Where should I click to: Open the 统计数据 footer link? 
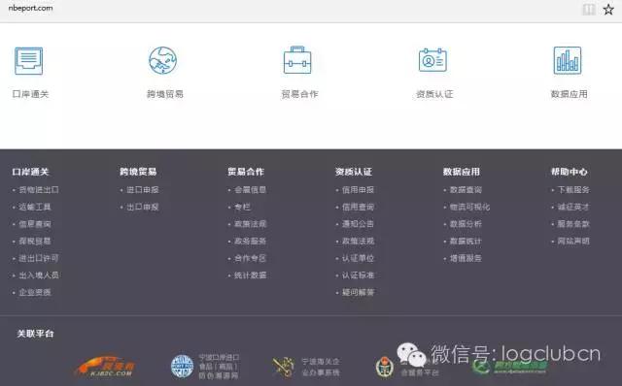pos(251,275)
